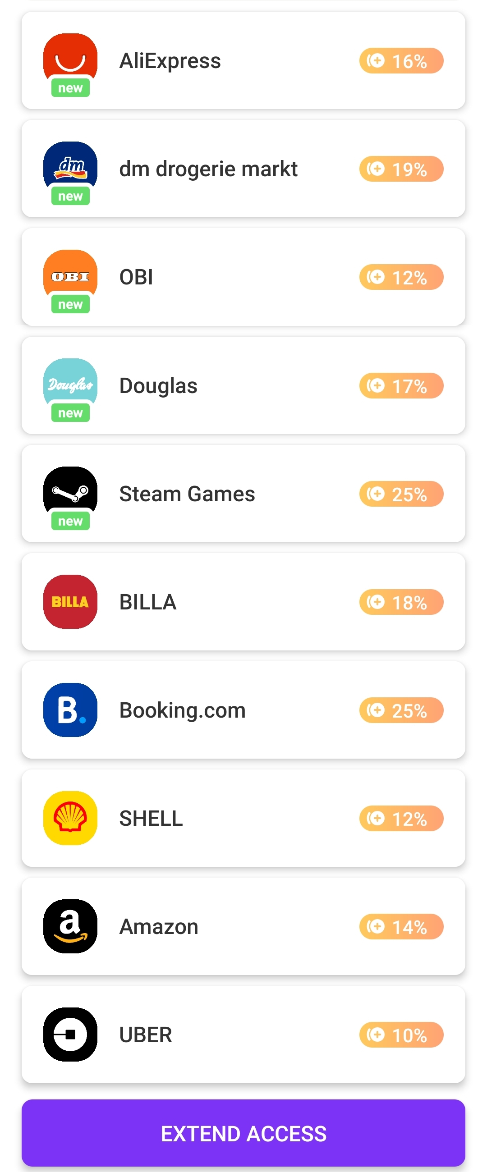This screenshot has height=1172, width=487.
Task: Open the Amazon logo icon
Action: pos(70,926)
